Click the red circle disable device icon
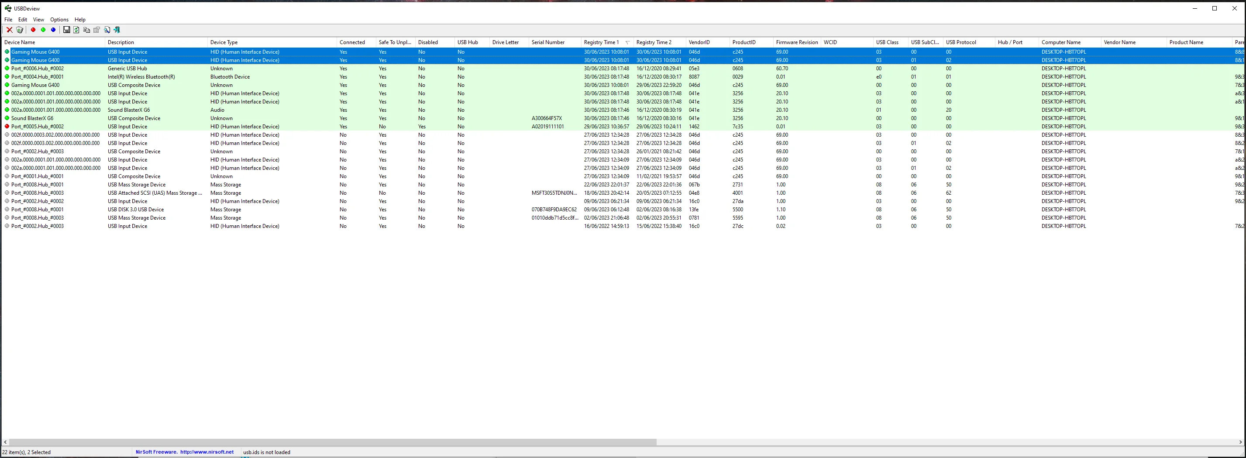The width and height of the screenshot is (1246, 458). pos(33,30)
